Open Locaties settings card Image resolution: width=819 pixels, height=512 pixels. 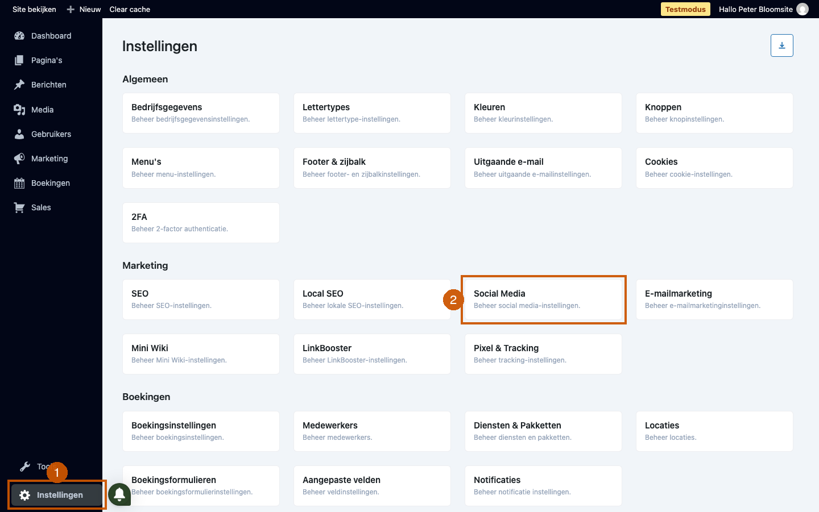[x=714, y=431]
